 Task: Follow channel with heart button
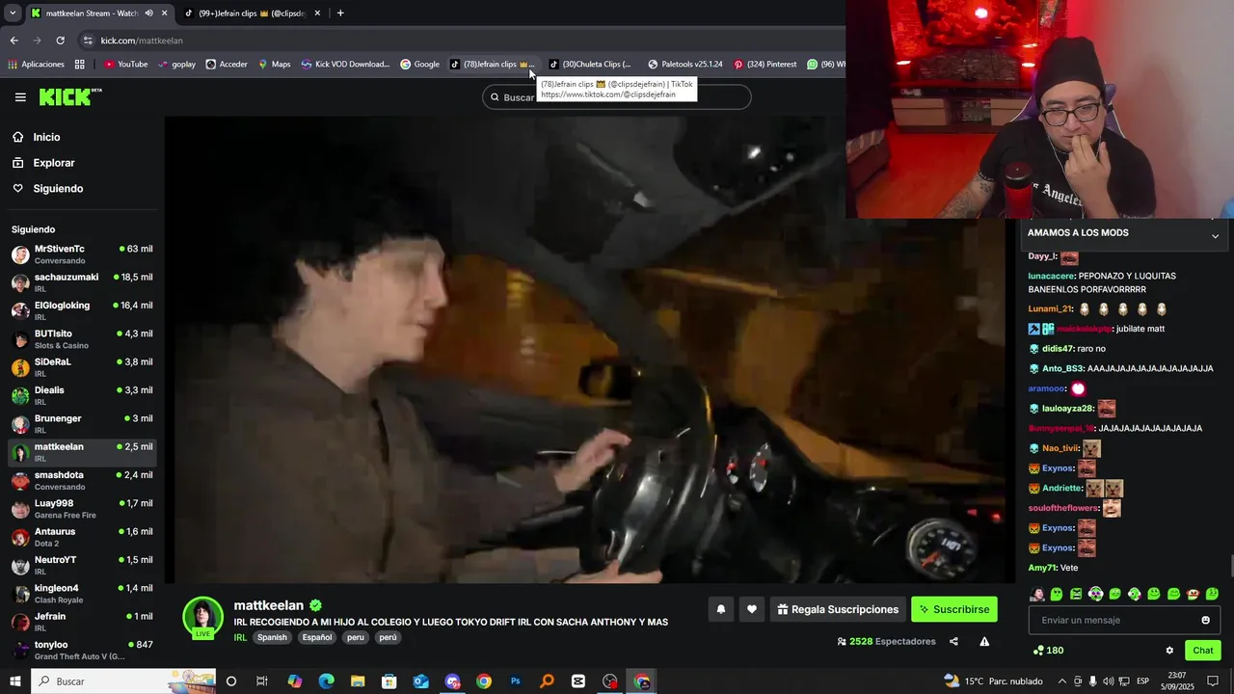click(x=752, y=609)
